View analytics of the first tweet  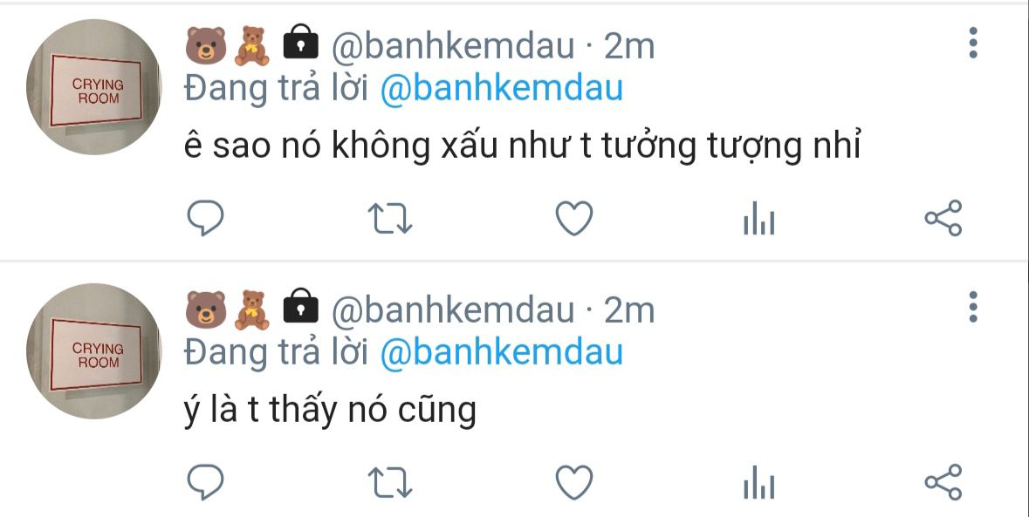pos(758,218)
